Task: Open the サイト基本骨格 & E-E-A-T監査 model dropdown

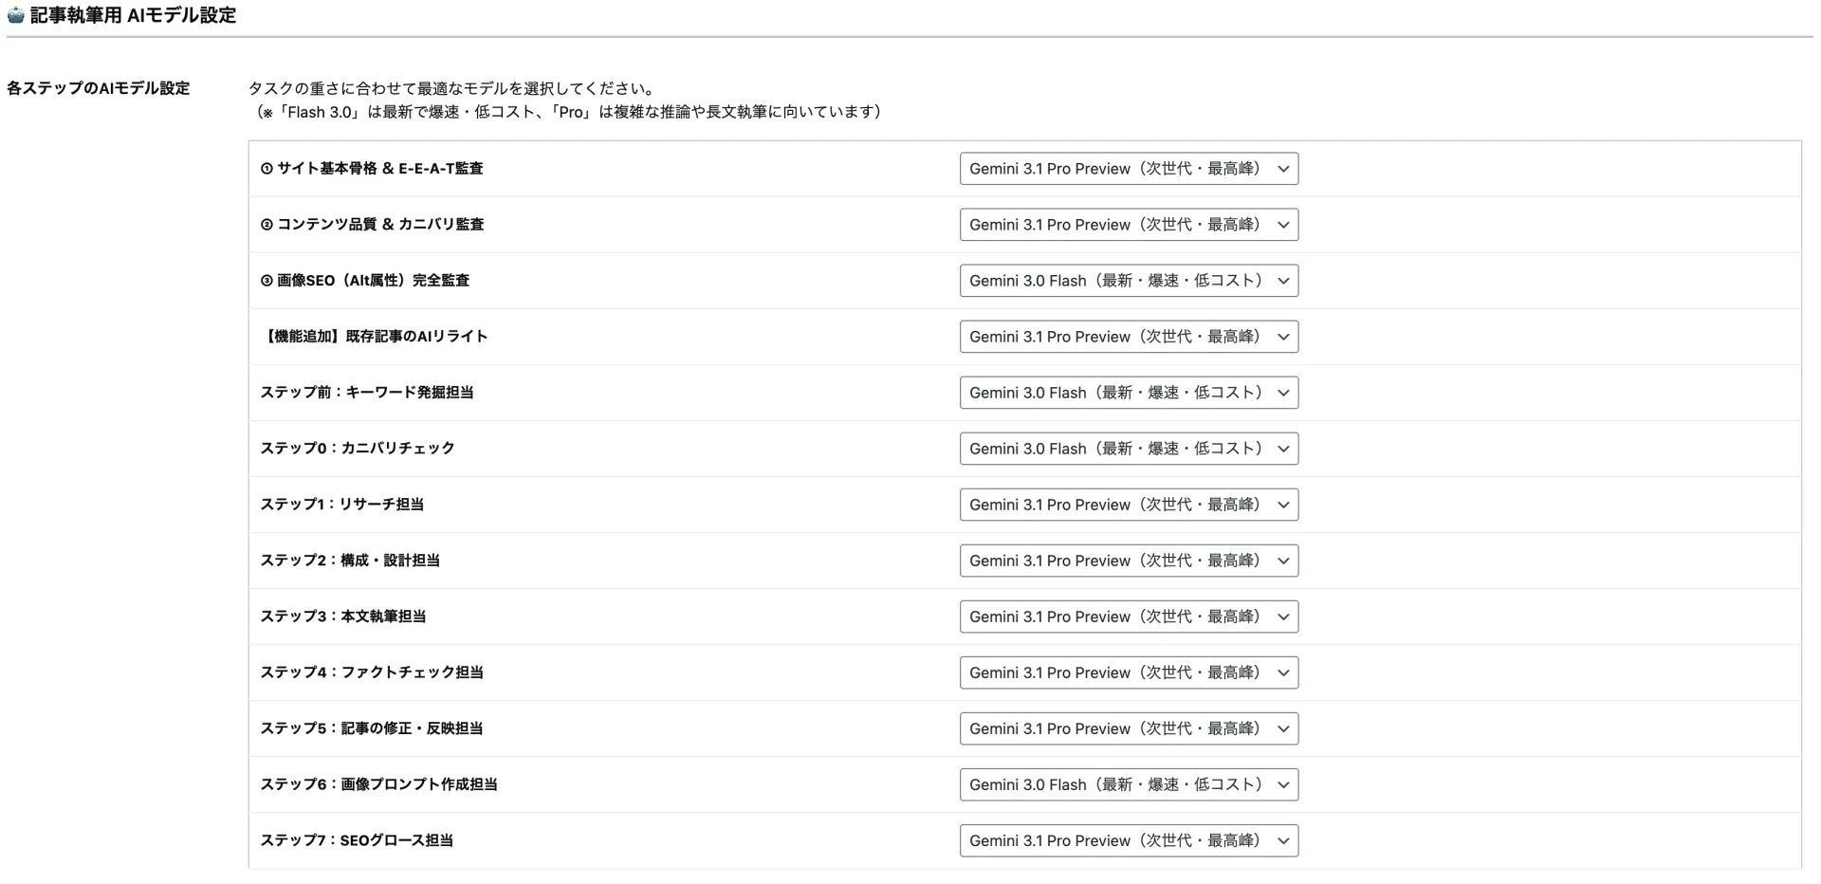Action: [1128, 169]
